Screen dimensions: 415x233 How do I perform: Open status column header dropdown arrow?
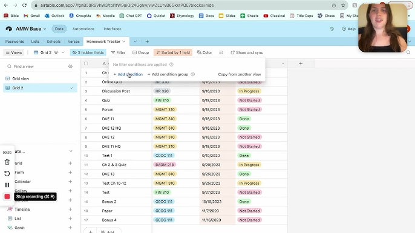point(283,63)
